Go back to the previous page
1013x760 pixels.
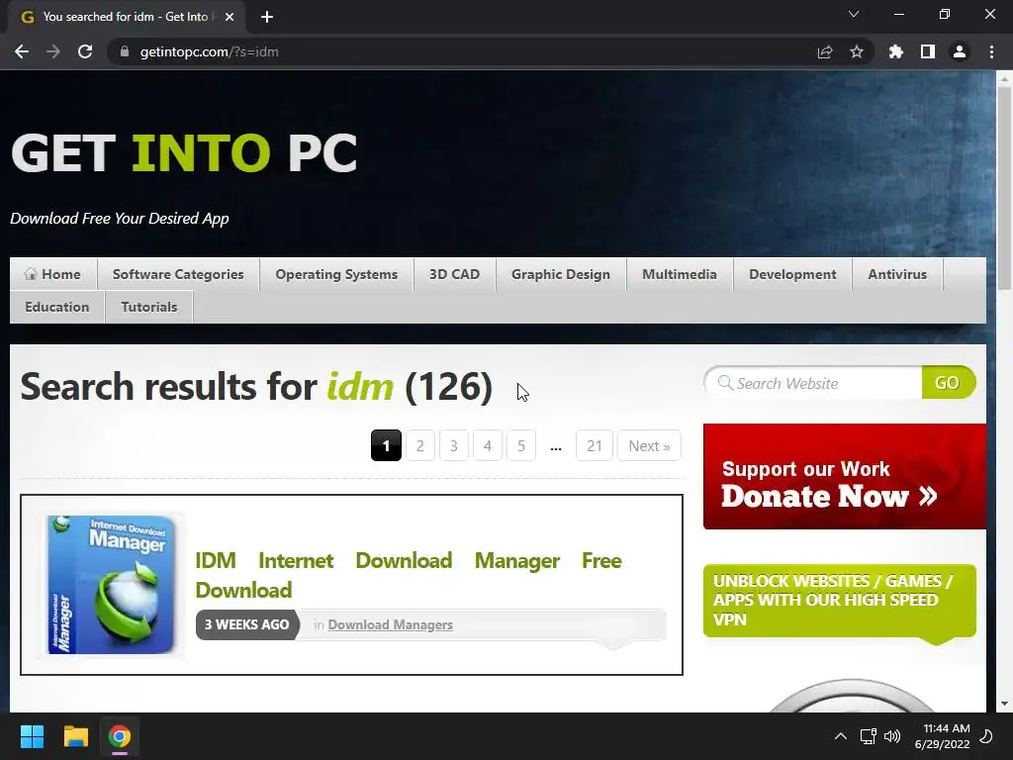(22, 51)
